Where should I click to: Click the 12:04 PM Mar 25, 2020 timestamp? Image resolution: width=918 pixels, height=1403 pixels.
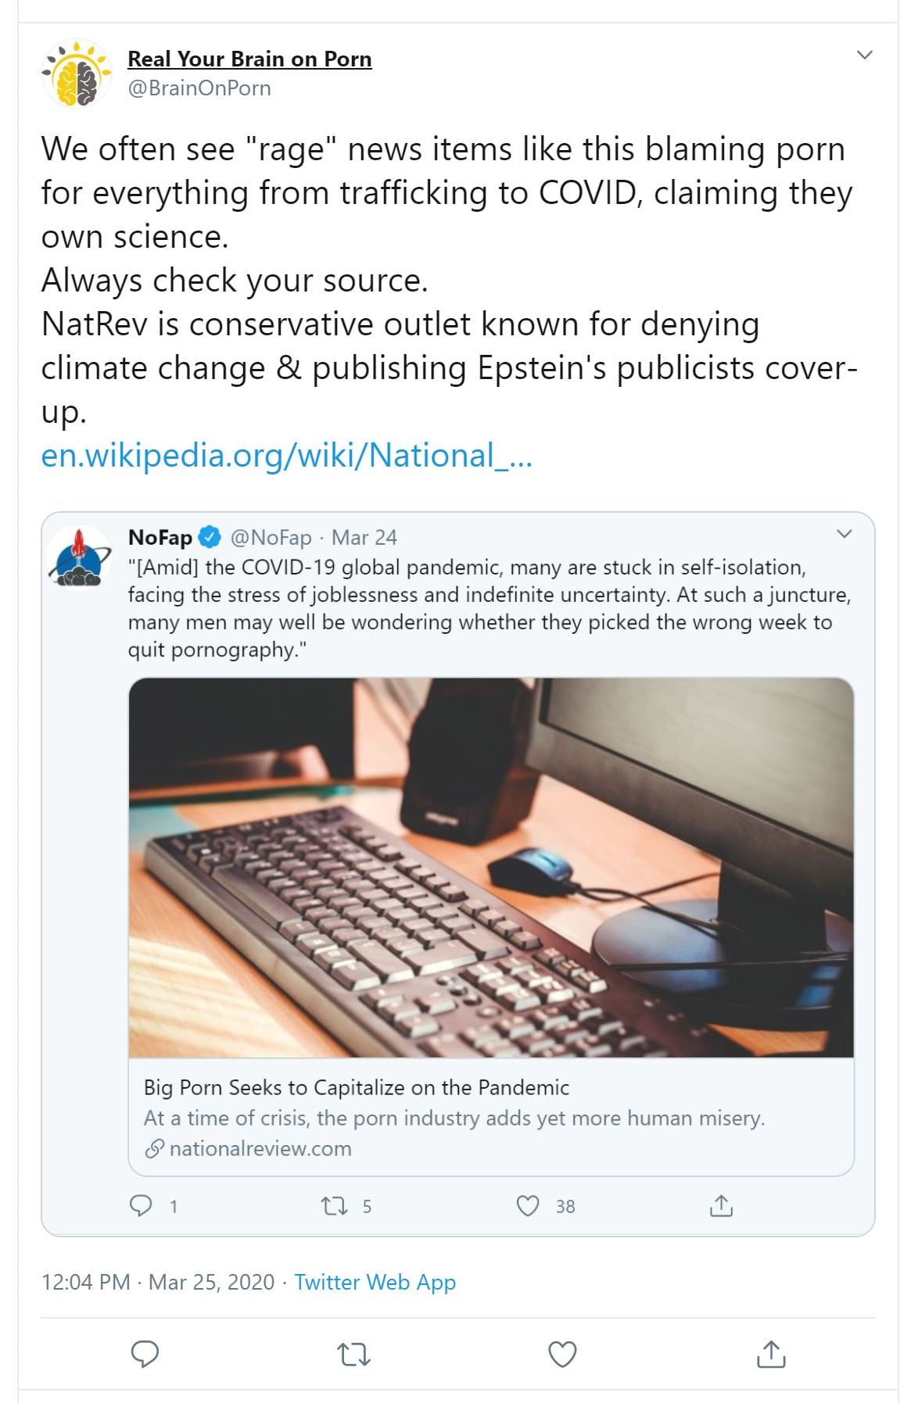point(158,1282)
